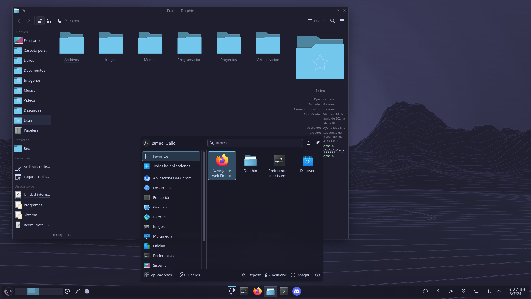This screenshot has height=299, width=531.
Task: Open Red network place
Action: click(32, 148)
